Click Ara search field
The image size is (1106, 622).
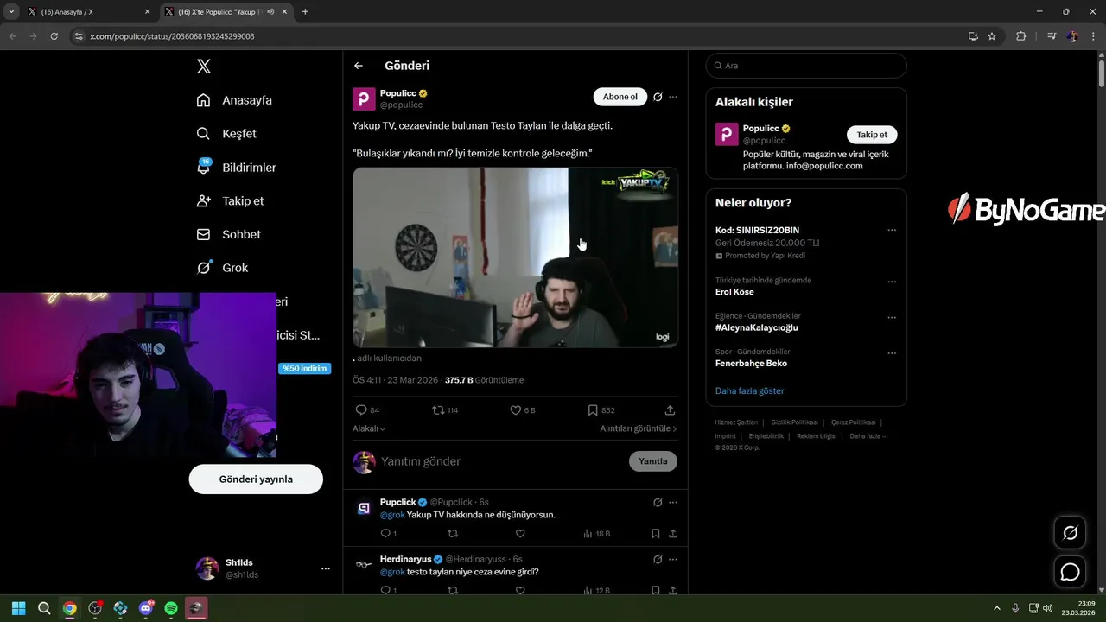806,66
